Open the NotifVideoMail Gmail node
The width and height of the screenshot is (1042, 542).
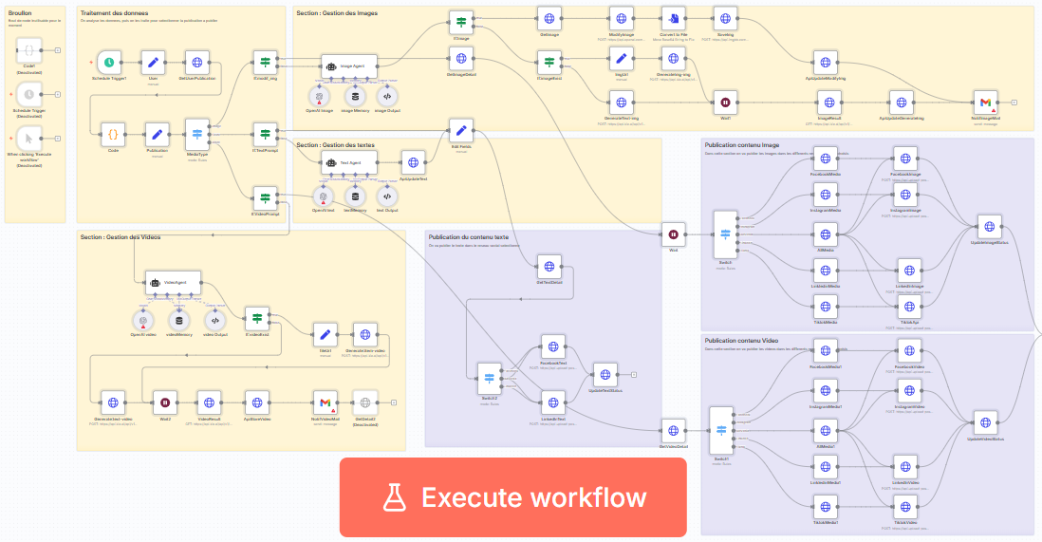(x=326, y=402)
